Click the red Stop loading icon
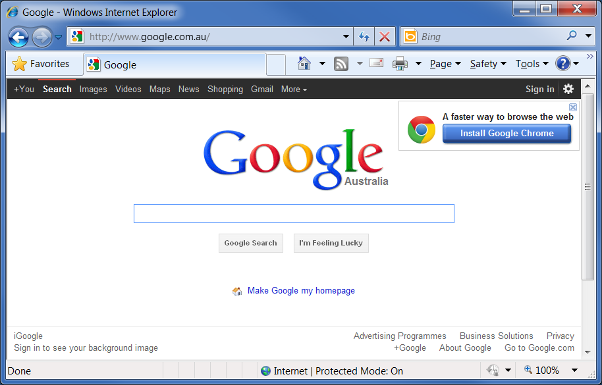 coord(385,37)
